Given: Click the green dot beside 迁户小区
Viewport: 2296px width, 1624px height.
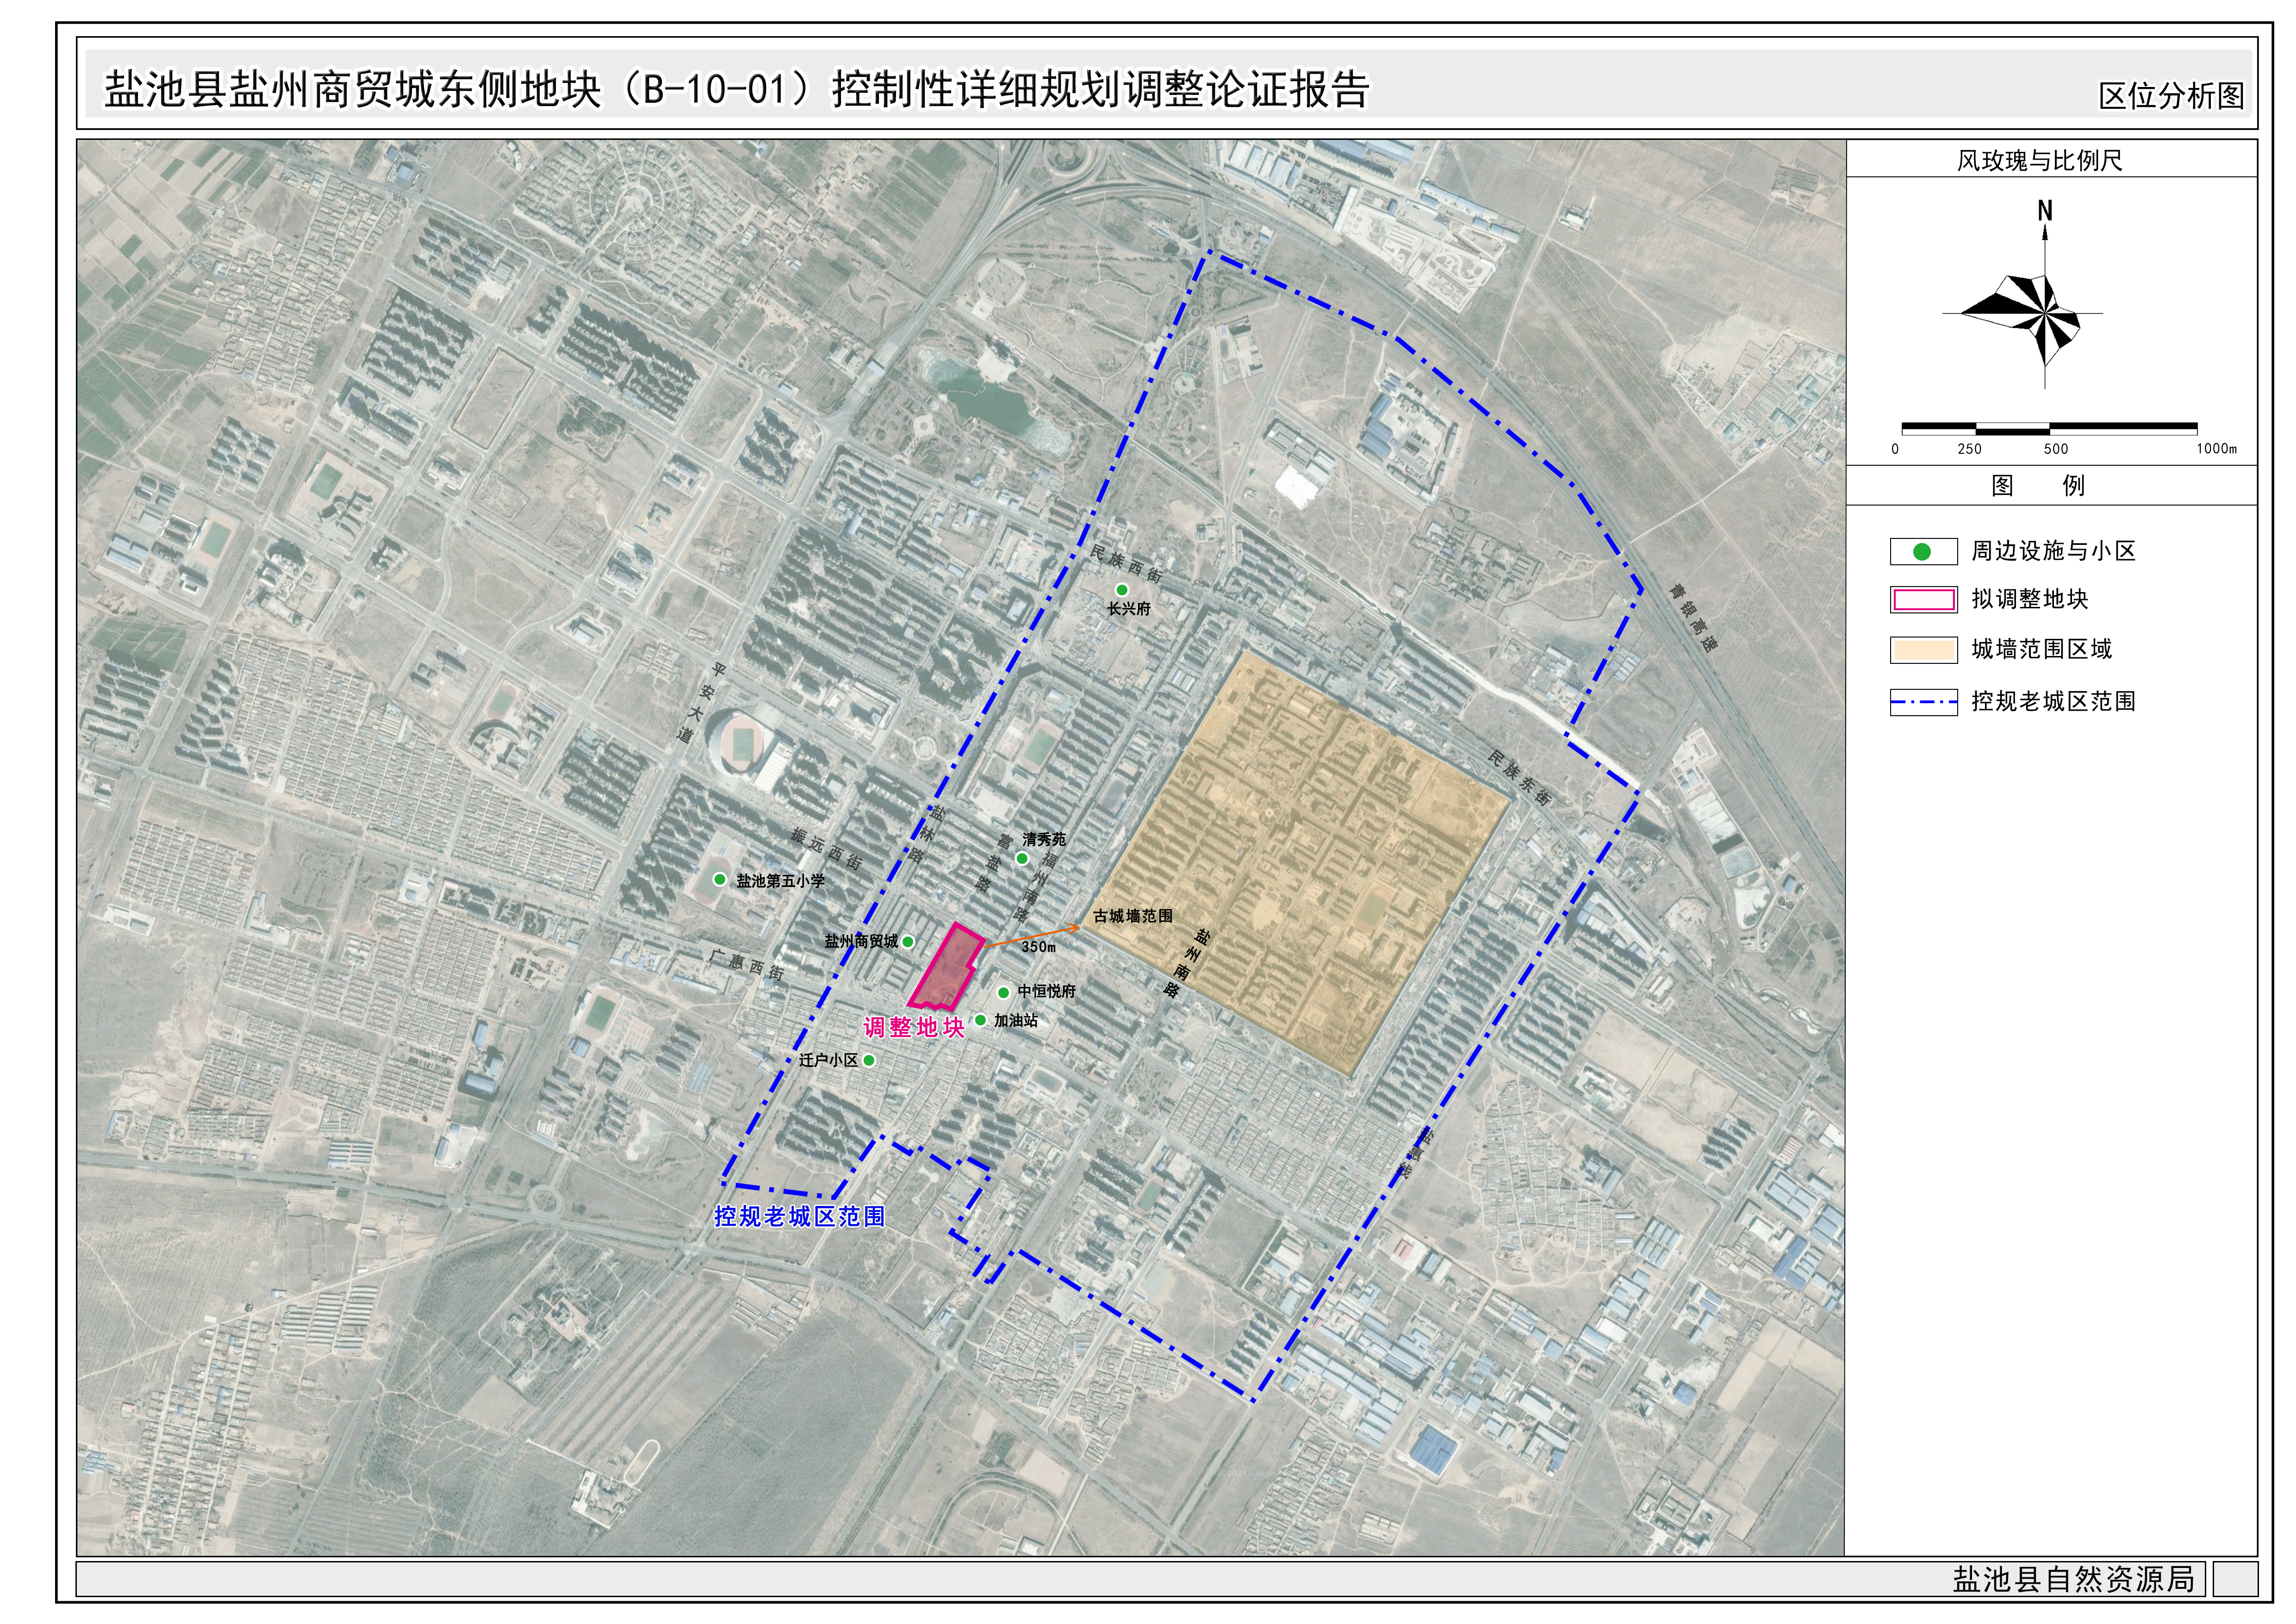Looking at the screenshot, I should point(869,1060).
